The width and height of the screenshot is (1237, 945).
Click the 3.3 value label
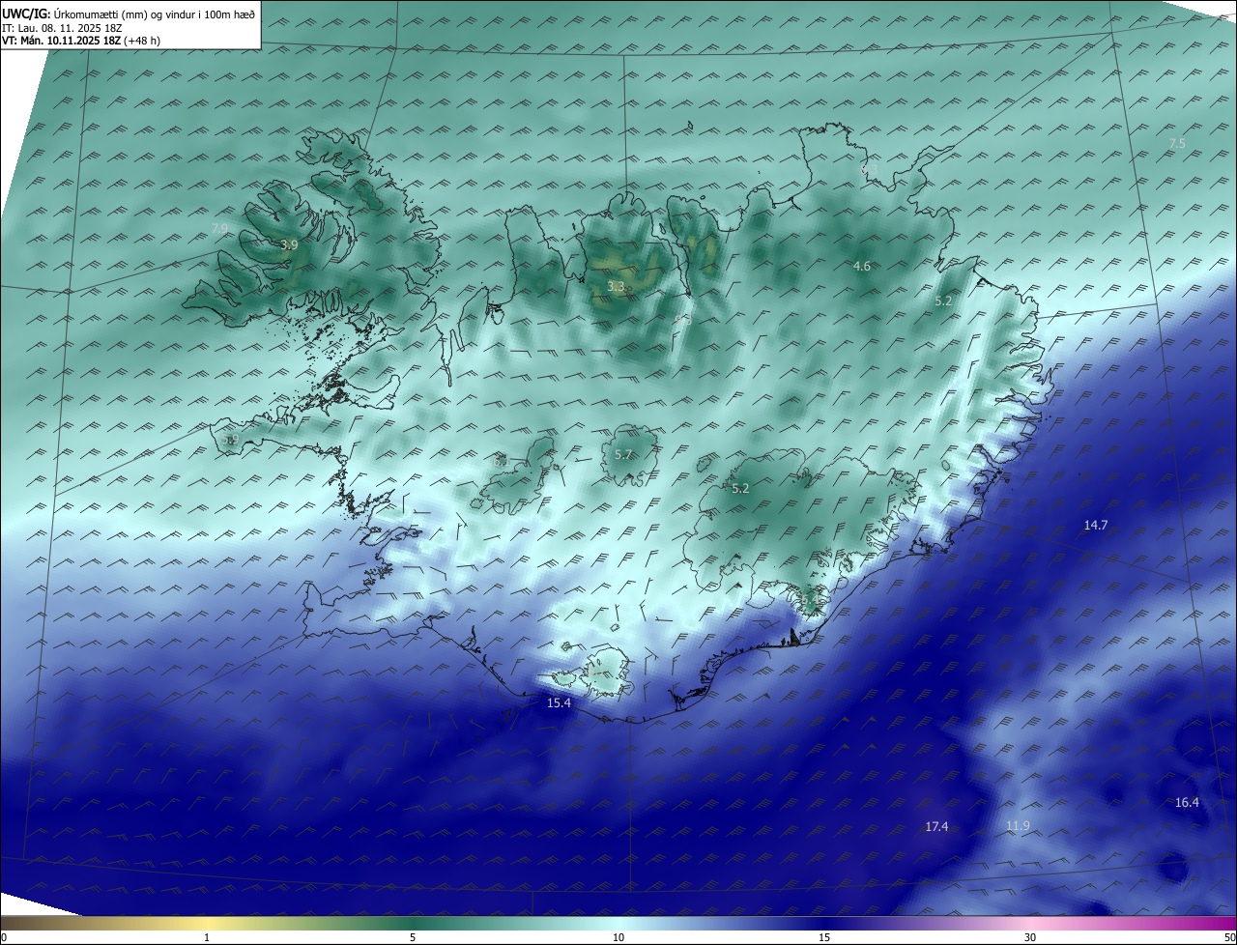[616, 287]
